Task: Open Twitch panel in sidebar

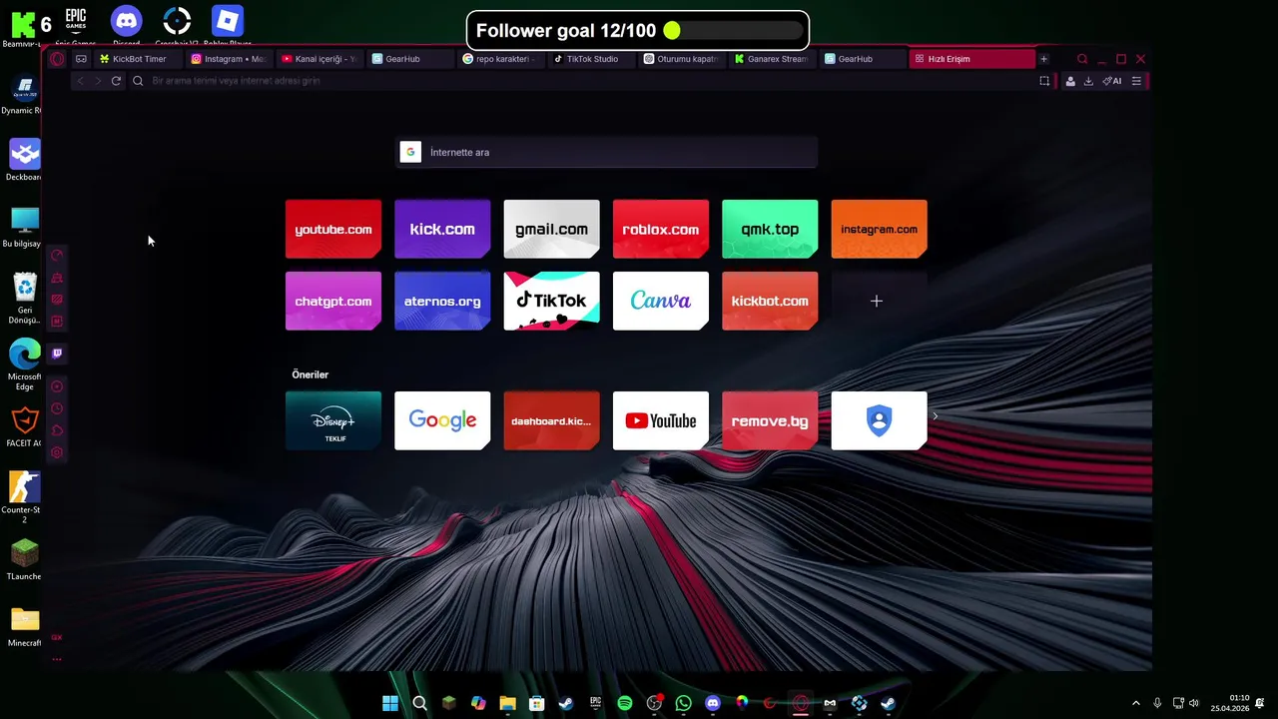Action: (57, 354)
